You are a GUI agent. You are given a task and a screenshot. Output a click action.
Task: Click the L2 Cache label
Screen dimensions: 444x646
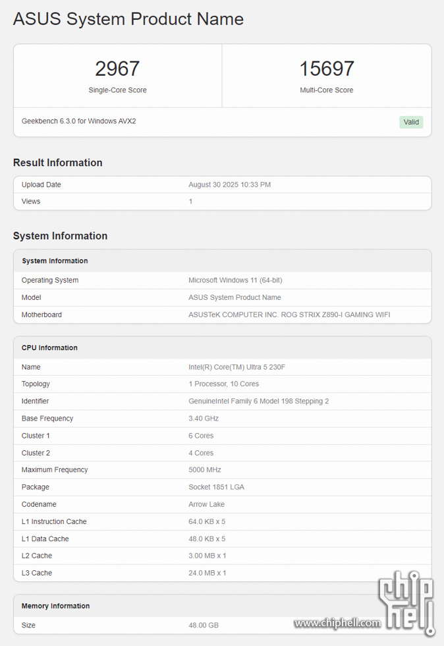point(37,556)
